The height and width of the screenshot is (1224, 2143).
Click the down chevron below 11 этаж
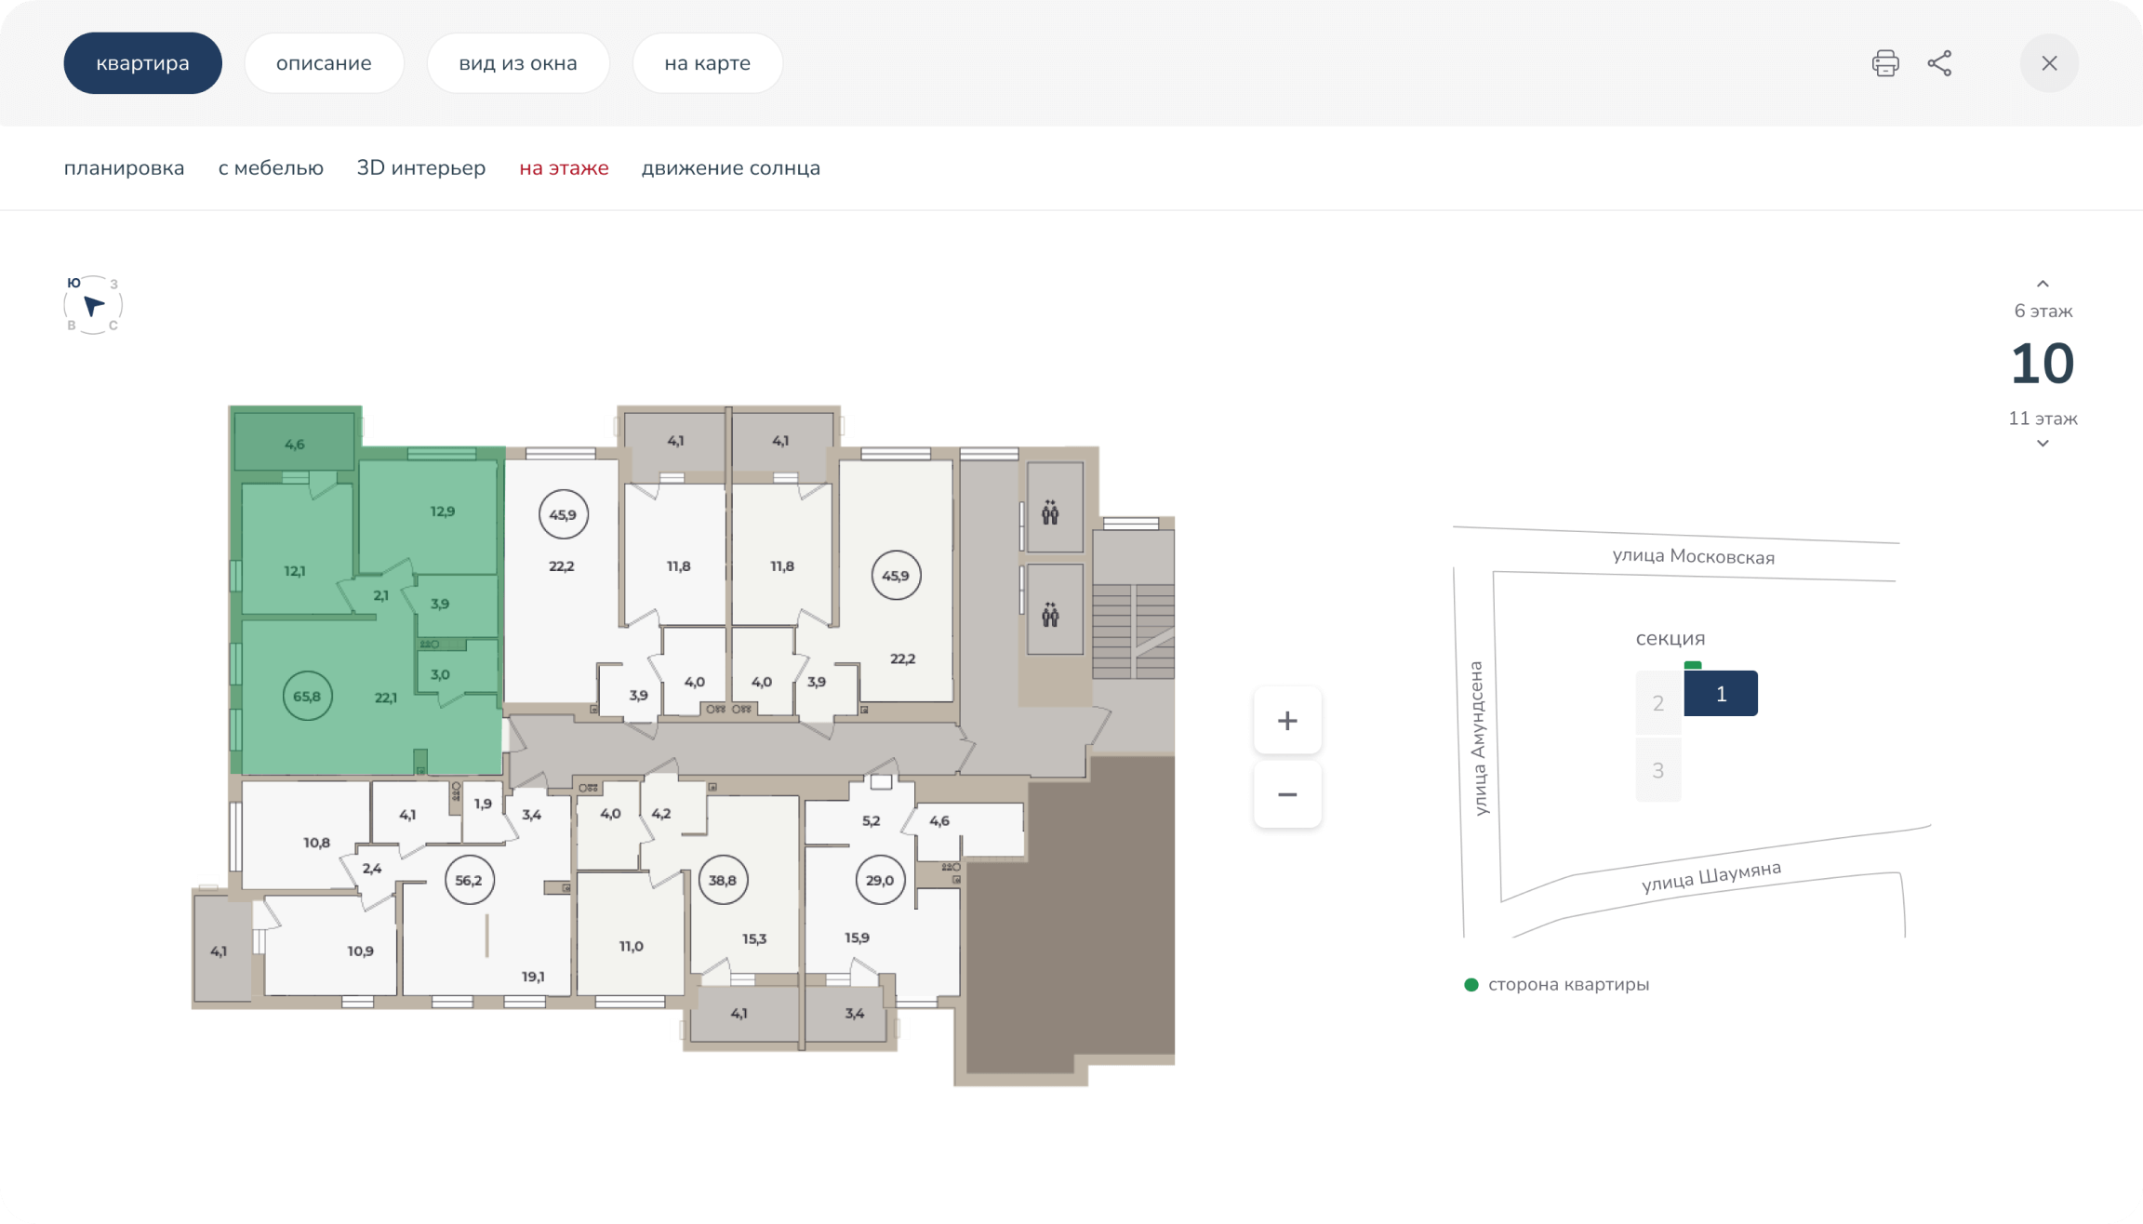[x=2043, y=444]
